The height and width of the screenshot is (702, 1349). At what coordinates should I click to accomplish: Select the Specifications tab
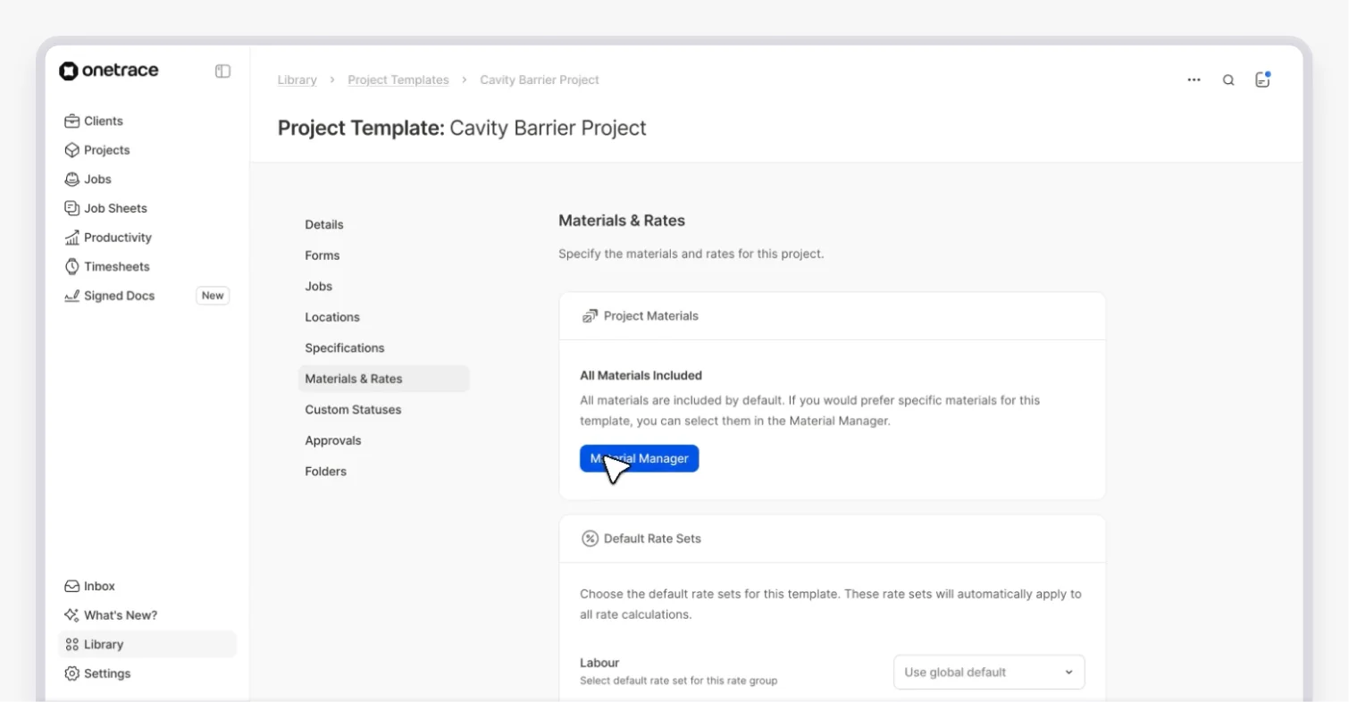pos(345,347)
